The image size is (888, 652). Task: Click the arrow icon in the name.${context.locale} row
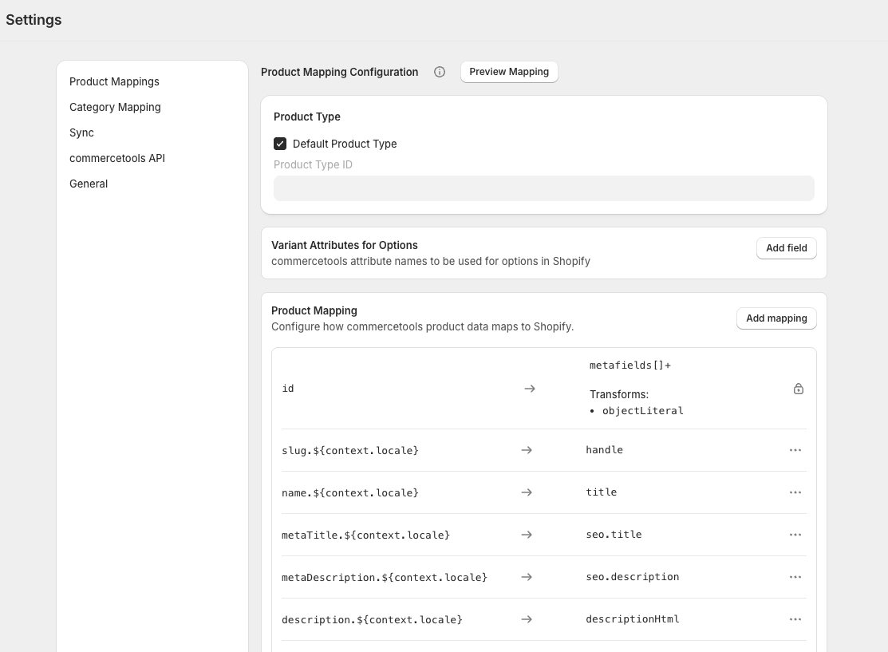[x=527, y=492]
